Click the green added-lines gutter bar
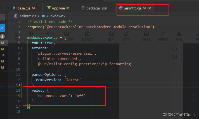Screen dimensions: 199x119 click(x=22, y=90)
